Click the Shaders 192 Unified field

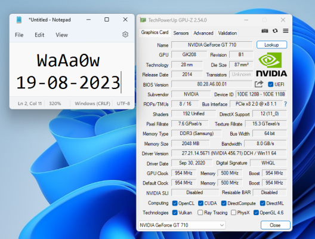click(194, 114)
